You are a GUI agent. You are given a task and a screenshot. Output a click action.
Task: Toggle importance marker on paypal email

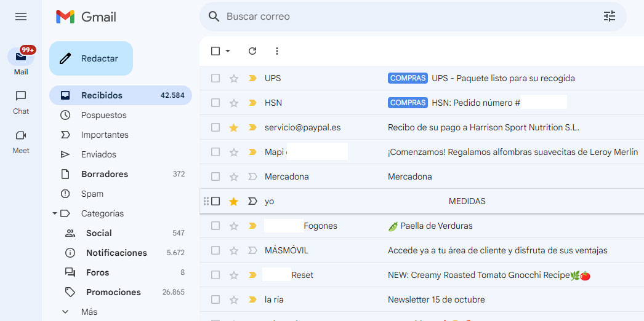tap(252, 127)
